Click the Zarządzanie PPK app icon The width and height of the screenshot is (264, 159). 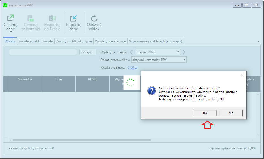coord(5,5)
